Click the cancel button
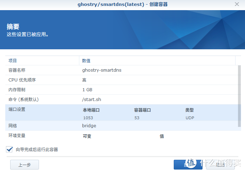The width and height of the screenshot is (245, 172). point(220,165)
